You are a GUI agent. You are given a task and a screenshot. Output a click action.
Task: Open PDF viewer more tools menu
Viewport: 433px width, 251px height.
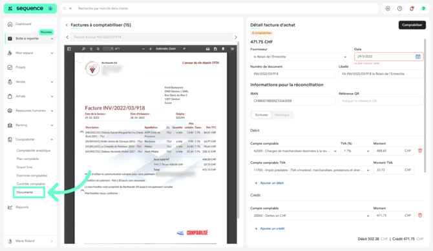[232, 49]
